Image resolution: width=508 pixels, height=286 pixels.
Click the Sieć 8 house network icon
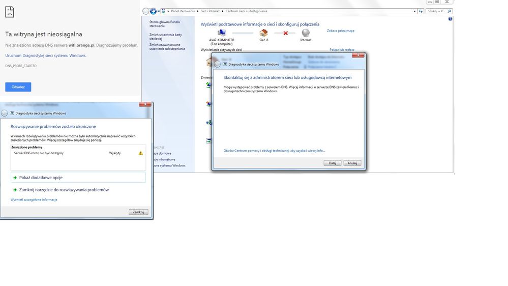tap(264, 33)
